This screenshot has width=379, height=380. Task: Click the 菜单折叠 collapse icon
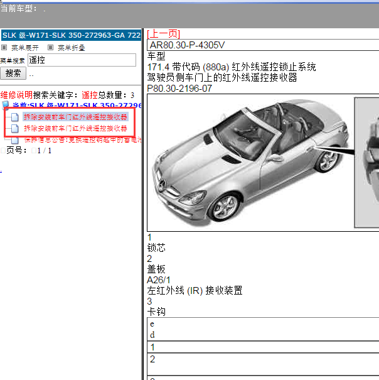[x=50, y=48]
